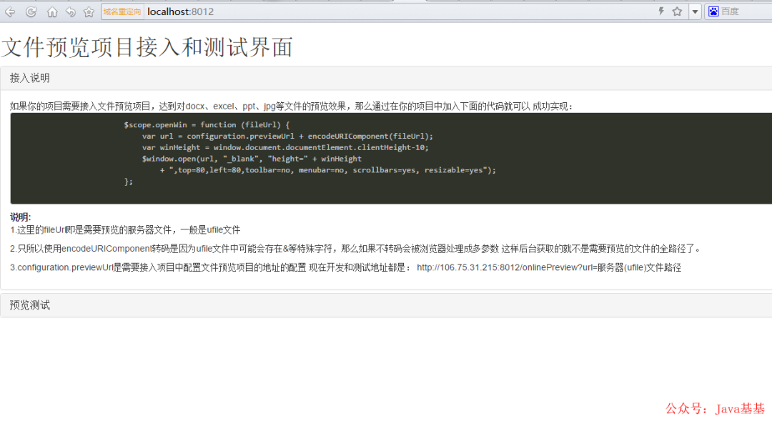Go back using the browser back arrow
772x421 pixels.
pyautogui.click(x=10, y=12)
